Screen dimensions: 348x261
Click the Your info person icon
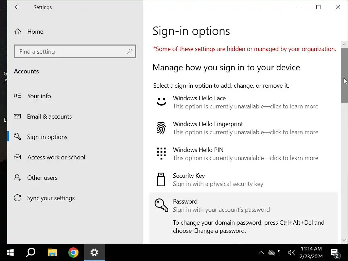[18, 96]
